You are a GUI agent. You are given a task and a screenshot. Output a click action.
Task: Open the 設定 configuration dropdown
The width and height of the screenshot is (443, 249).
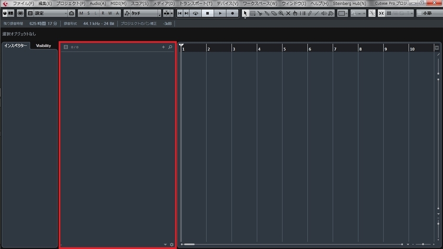(51, 13)
